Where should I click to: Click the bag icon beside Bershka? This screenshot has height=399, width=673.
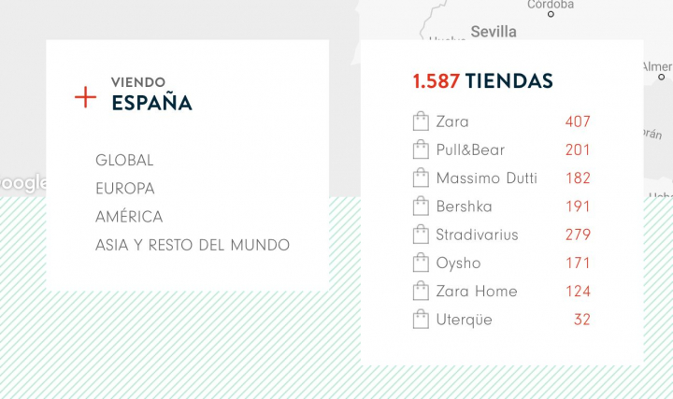pyautogui.click(x=420, y=207)
